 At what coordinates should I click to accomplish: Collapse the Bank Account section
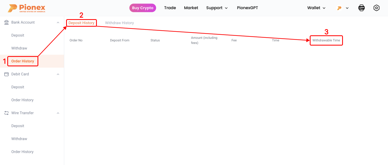click(58, 22)
